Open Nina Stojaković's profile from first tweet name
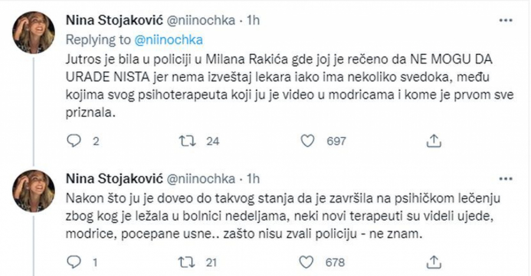The height and width of the screenshot is (276, 531). pyautogui.click(x=108, y=20)
